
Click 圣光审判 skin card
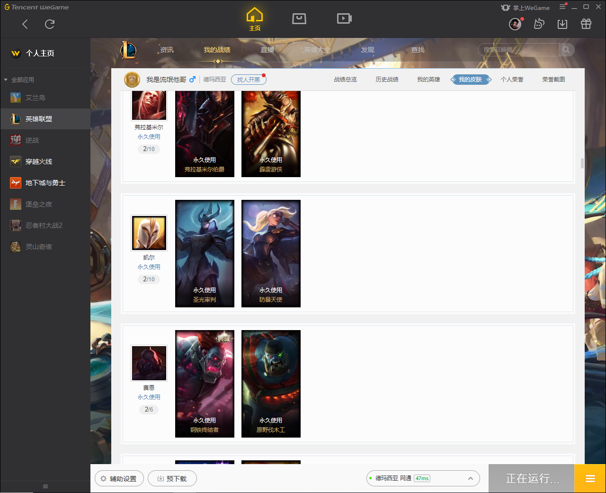pos(205,253)
